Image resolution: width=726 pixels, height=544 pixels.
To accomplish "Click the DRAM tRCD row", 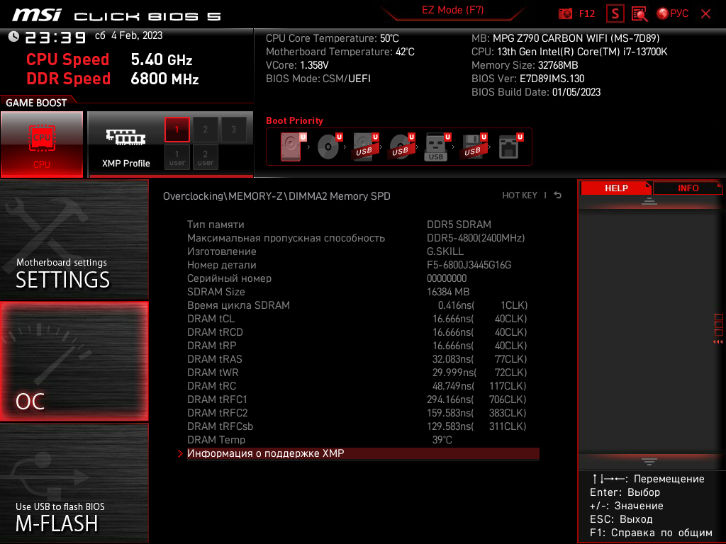I will (x=357, y=332).
